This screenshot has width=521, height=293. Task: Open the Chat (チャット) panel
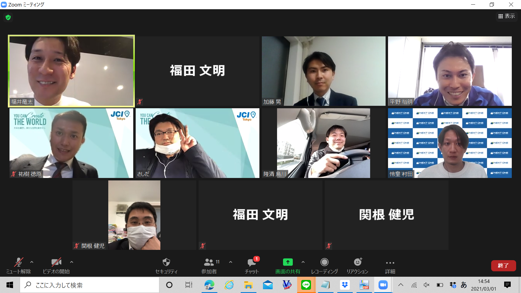(x=252, y=262)
